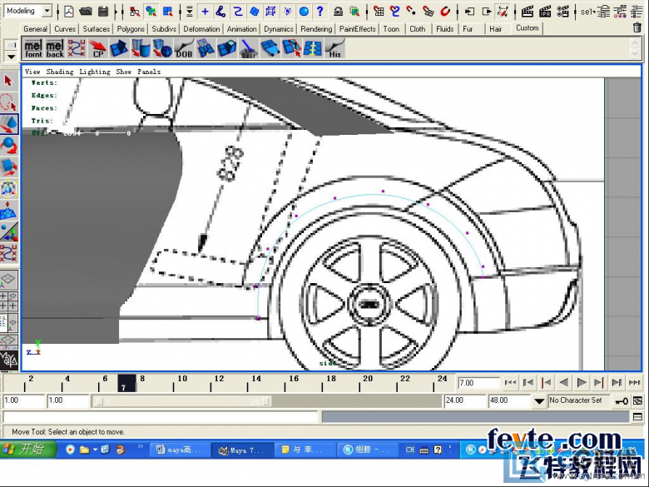Screen dimensions: 649x487
Task: Click the blue question mark icon
Action: click(x=320, y=12)
